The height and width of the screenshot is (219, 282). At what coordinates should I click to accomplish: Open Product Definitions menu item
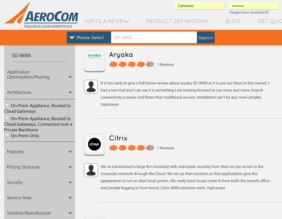pyautogui.click(x=177, y=21)
